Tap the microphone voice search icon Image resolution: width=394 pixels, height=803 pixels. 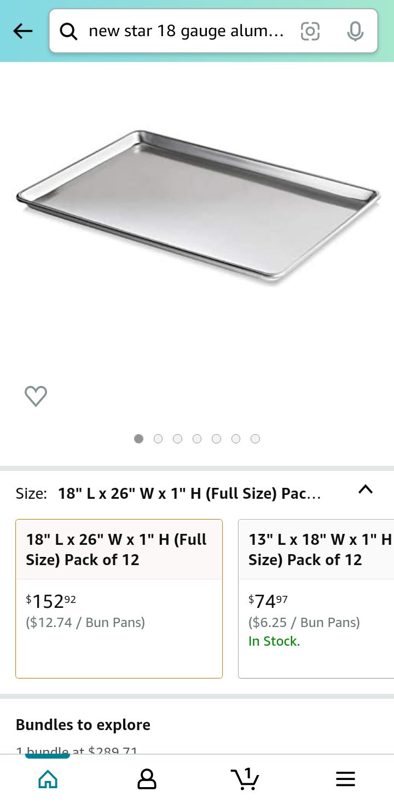point(355,32)
